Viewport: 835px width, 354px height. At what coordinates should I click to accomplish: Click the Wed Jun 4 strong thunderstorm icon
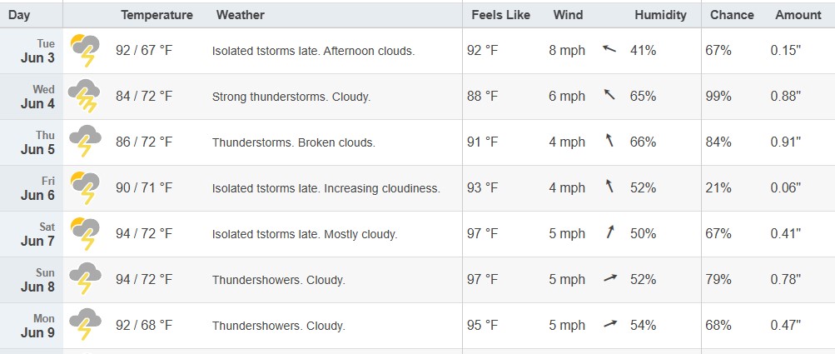point(84,97)
